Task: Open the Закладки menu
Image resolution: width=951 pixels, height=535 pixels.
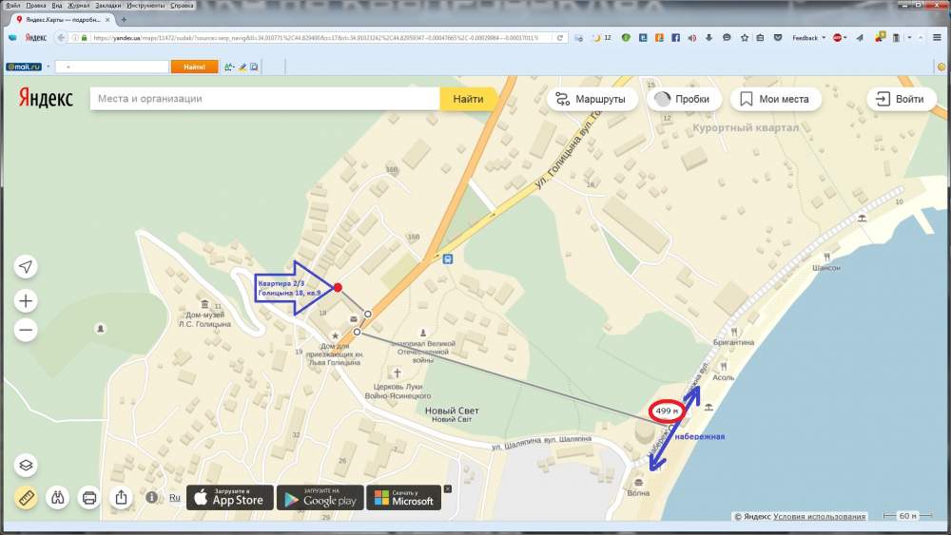Action: pos(108,5)
